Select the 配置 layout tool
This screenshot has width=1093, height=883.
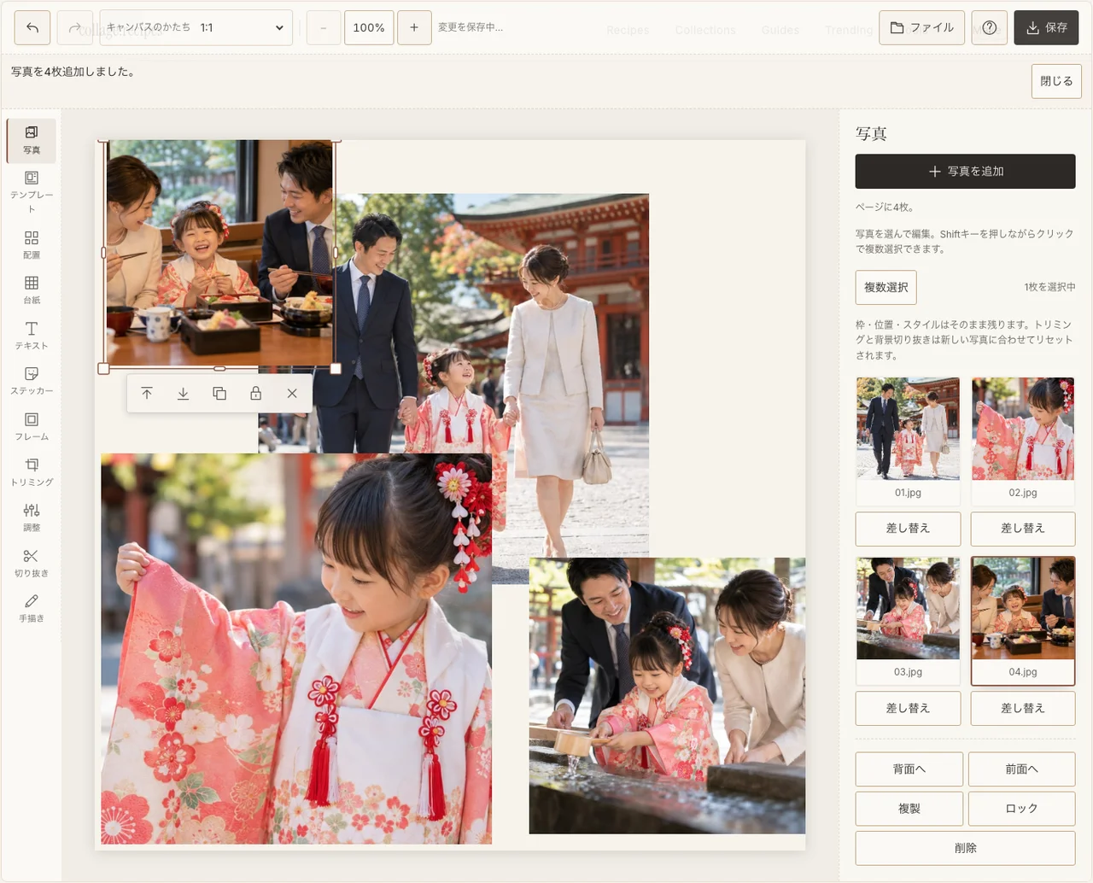tap(32, 244)
